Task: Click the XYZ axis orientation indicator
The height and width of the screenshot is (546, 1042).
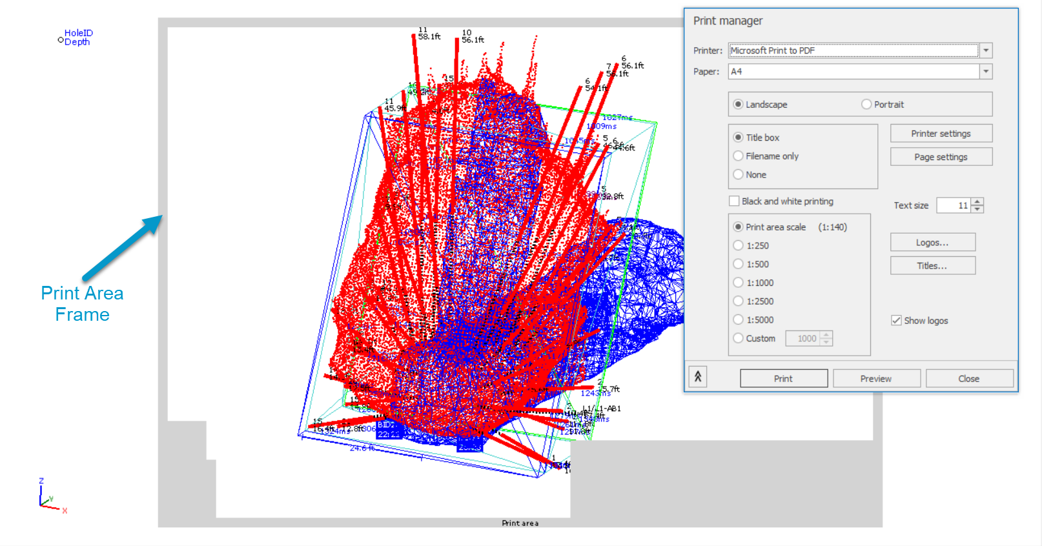Action: 52,496
